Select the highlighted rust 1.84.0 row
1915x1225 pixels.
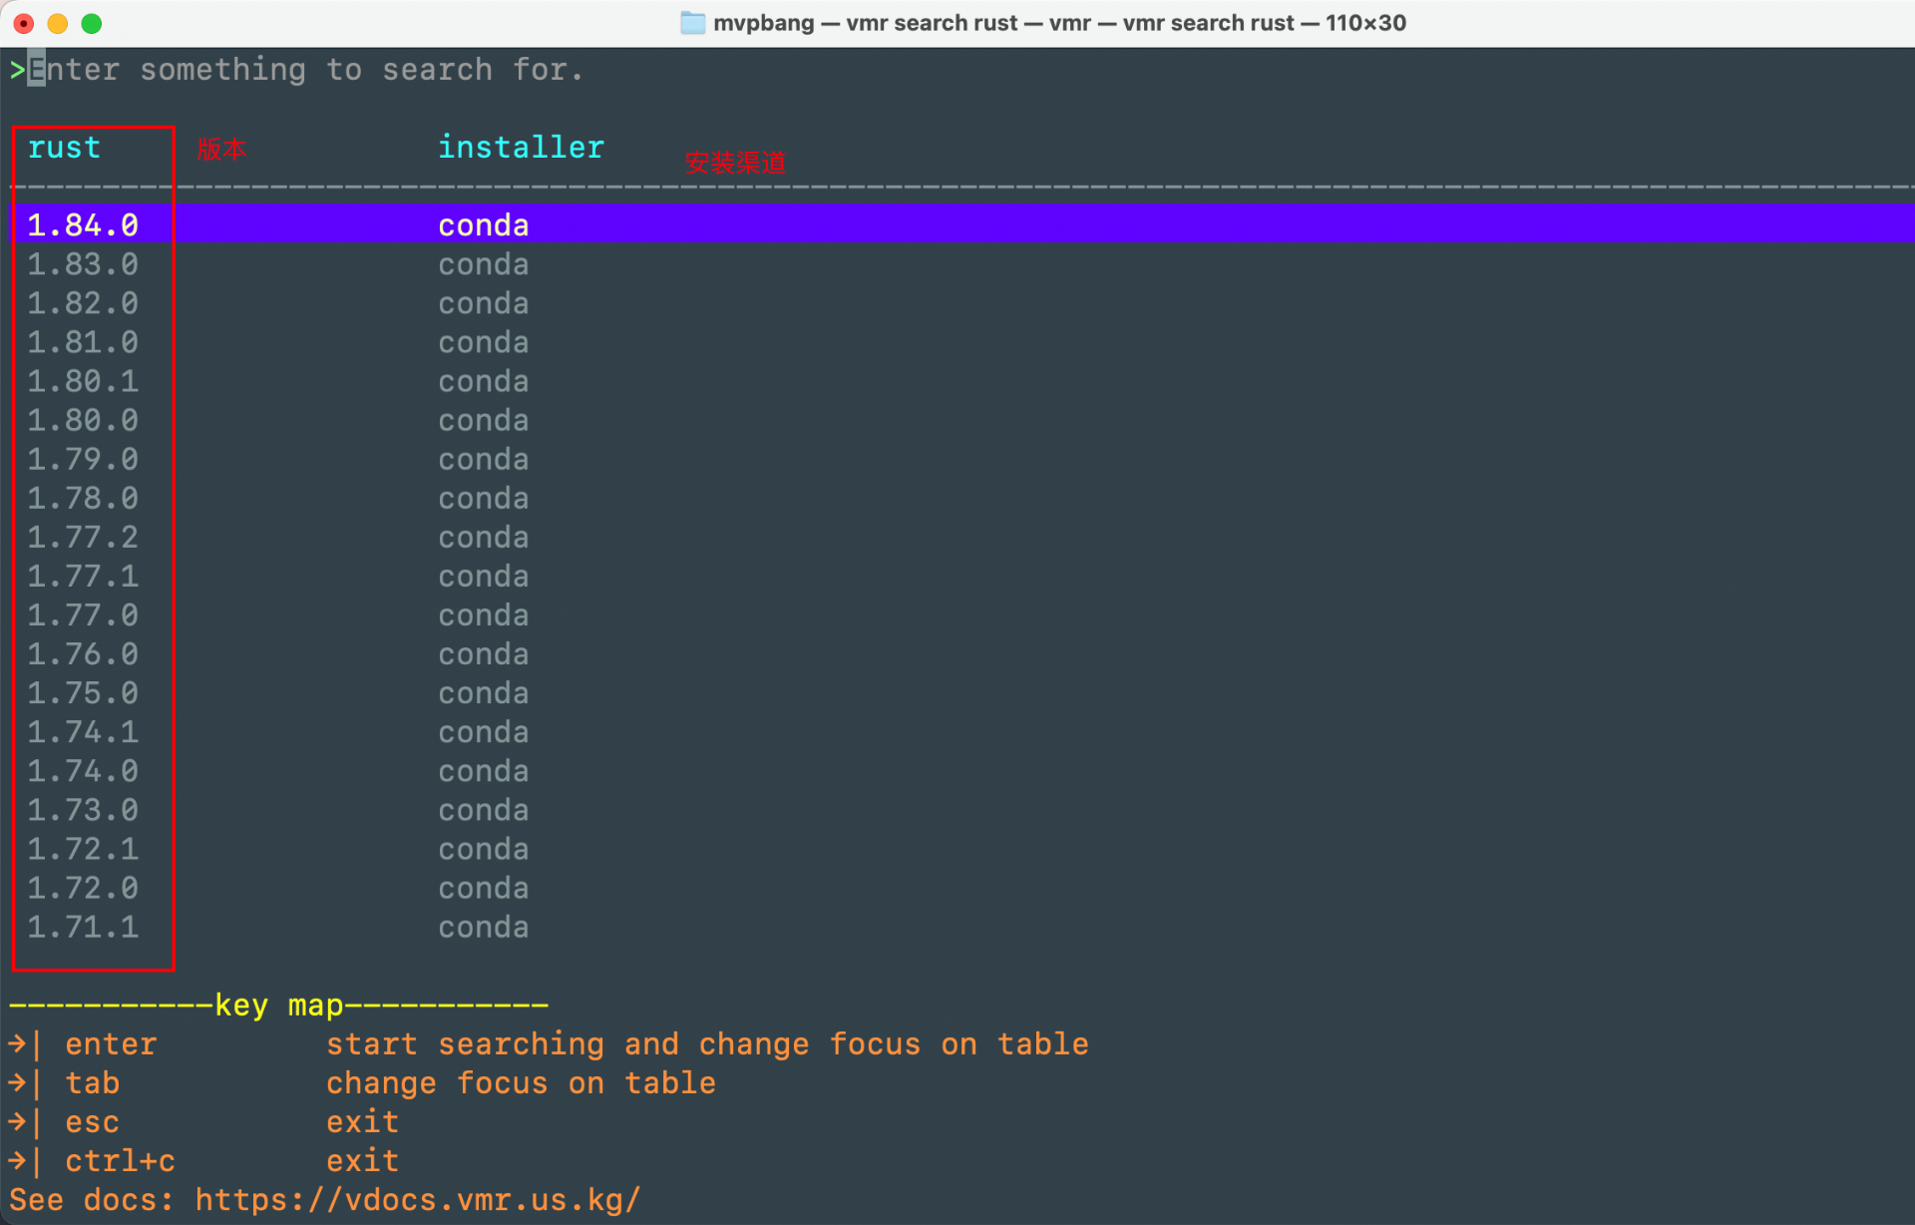point(84,224)
